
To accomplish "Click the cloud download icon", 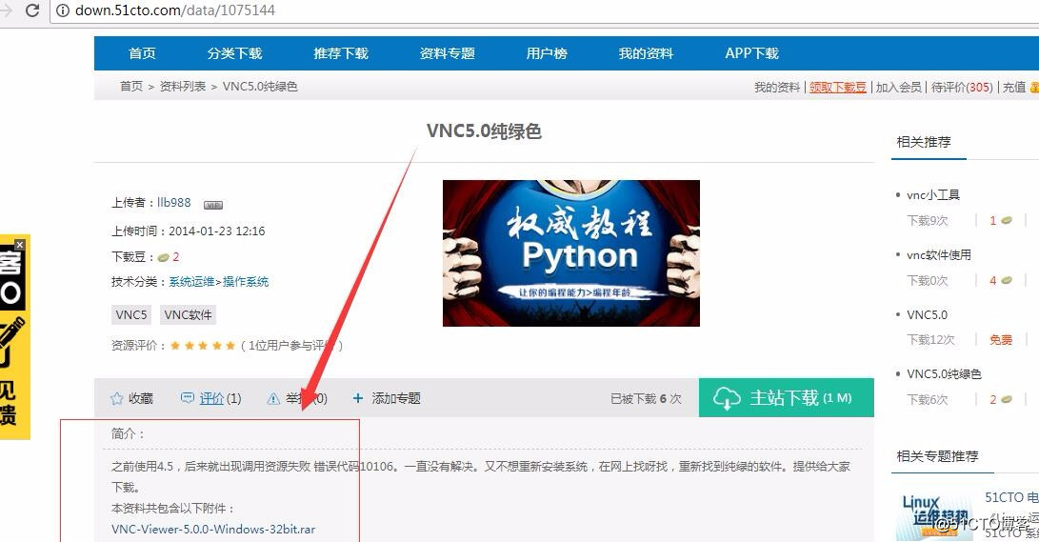I will pyautogui.click(x=727, y=398).
